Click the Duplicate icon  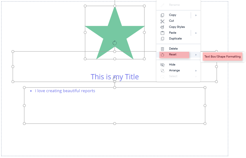162,39
